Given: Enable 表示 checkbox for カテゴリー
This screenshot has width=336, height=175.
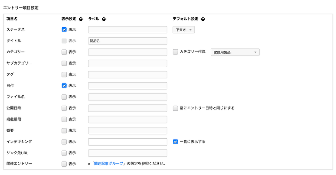Looking at the screenshot, I should [x=64, y=52].
